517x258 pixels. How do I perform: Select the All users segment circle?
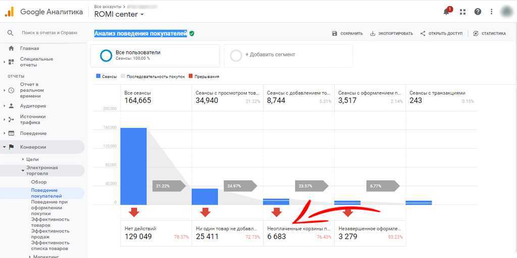pos(106,55)
